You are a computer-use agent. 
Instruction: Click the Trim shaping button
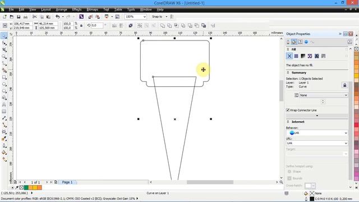[169, 26]
